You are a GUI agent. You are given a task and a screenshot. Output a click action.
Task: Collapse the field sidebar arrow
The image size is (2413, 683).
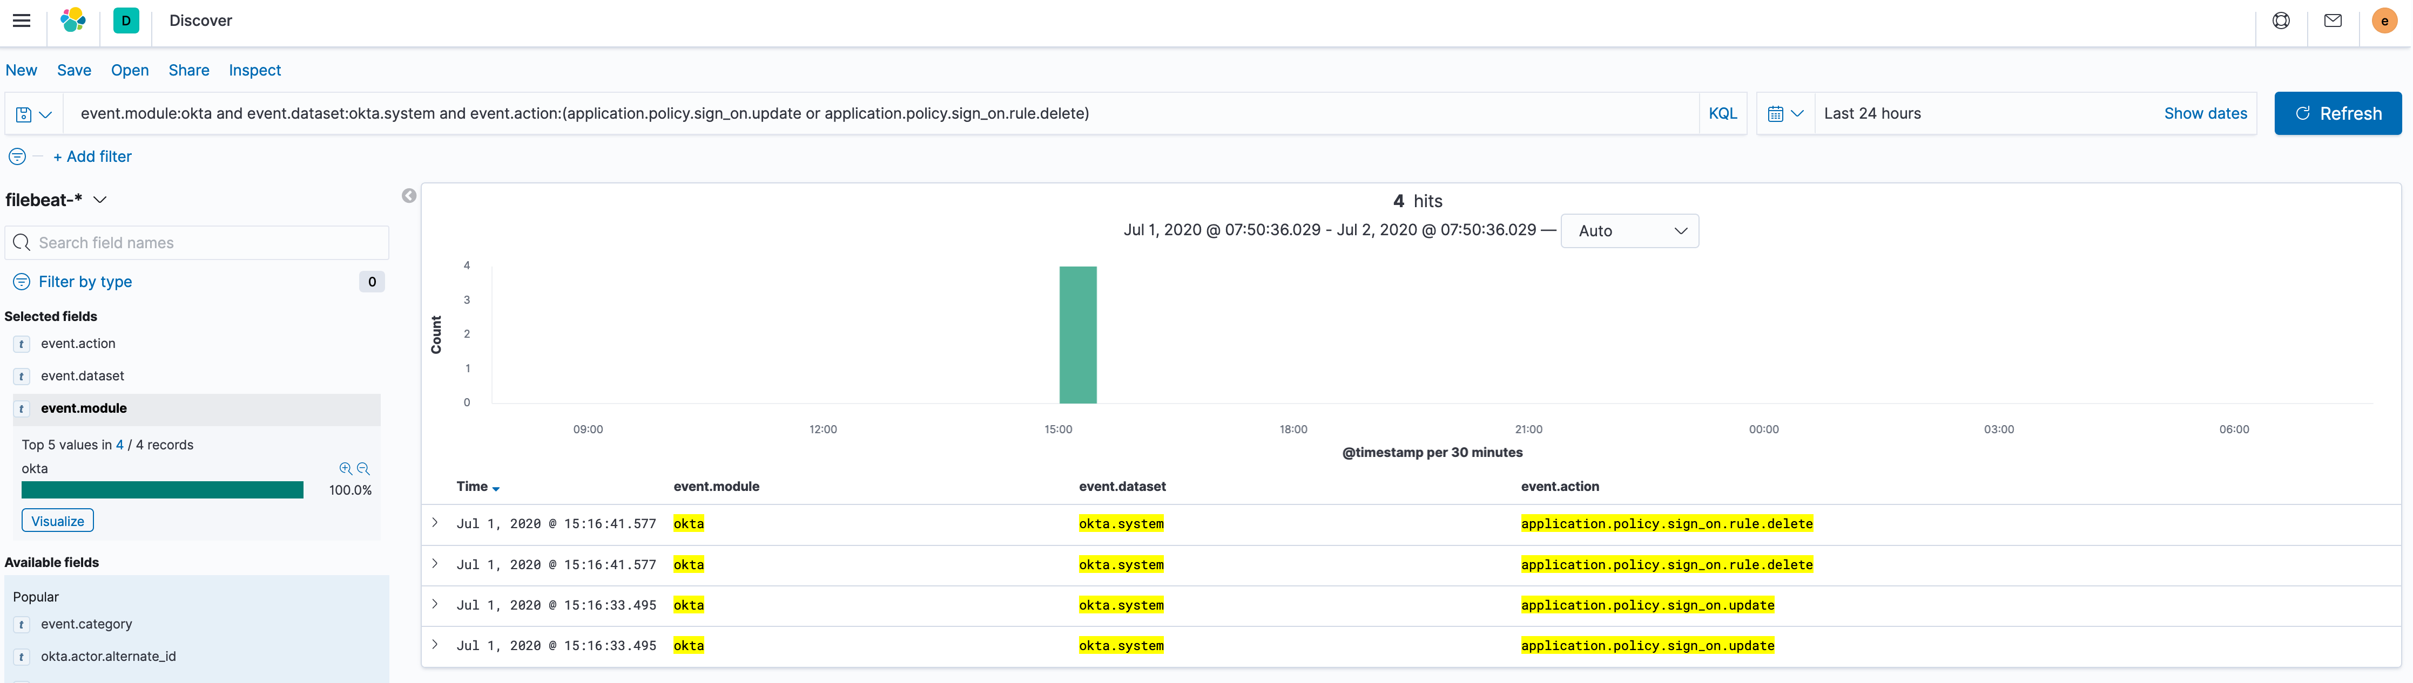tap(409, 195)
